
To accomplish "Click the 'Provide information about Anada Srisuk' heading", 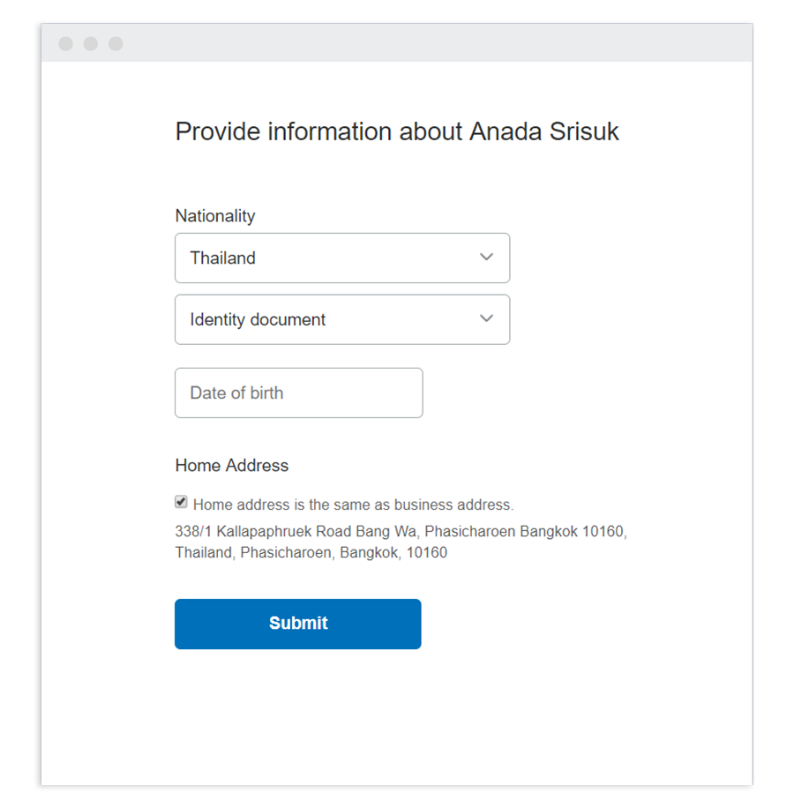I will (x=397, y=131).
